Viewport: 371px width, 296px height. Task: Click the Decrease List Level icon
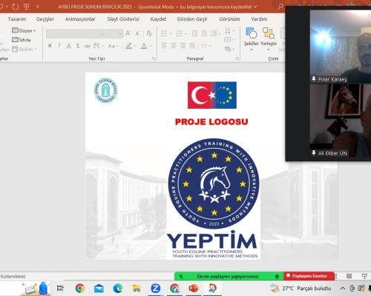[x=194, y=33]
